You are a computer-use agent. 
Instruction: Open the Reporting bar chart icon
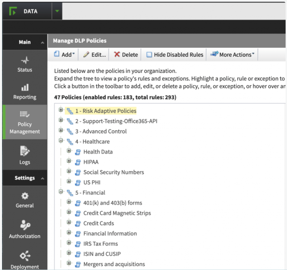[x=24, y=88]
